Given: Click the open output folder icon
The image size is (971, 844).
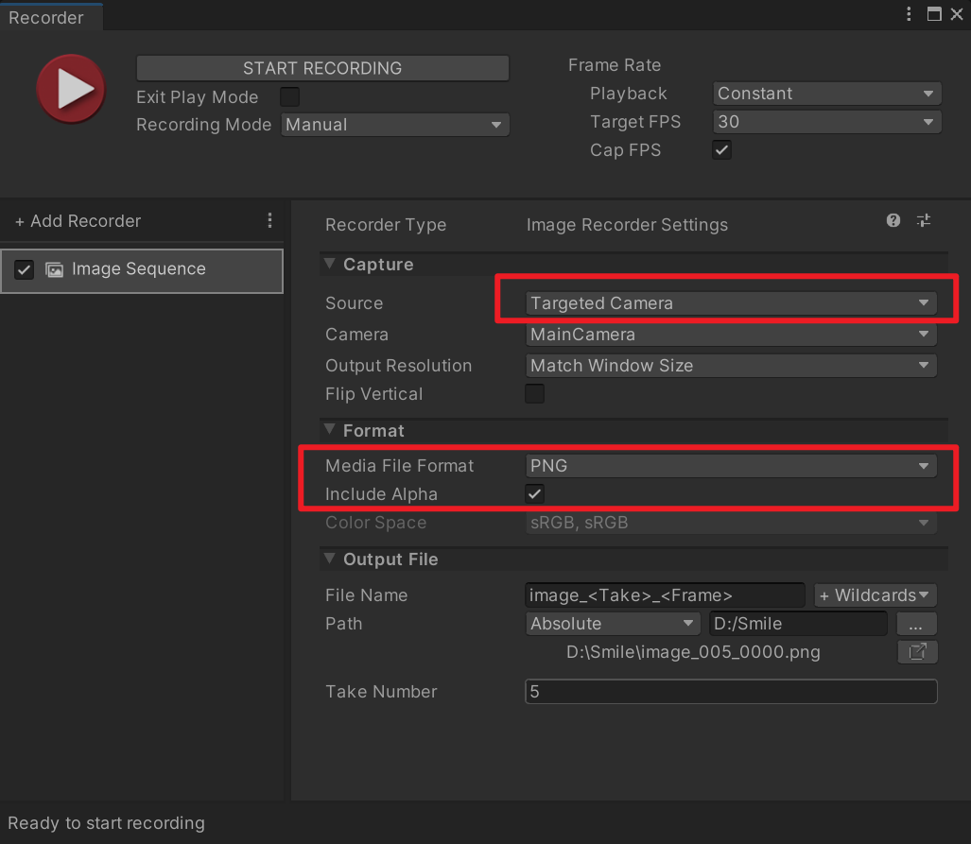Looking at the screenshot, I should pos(917,652).
